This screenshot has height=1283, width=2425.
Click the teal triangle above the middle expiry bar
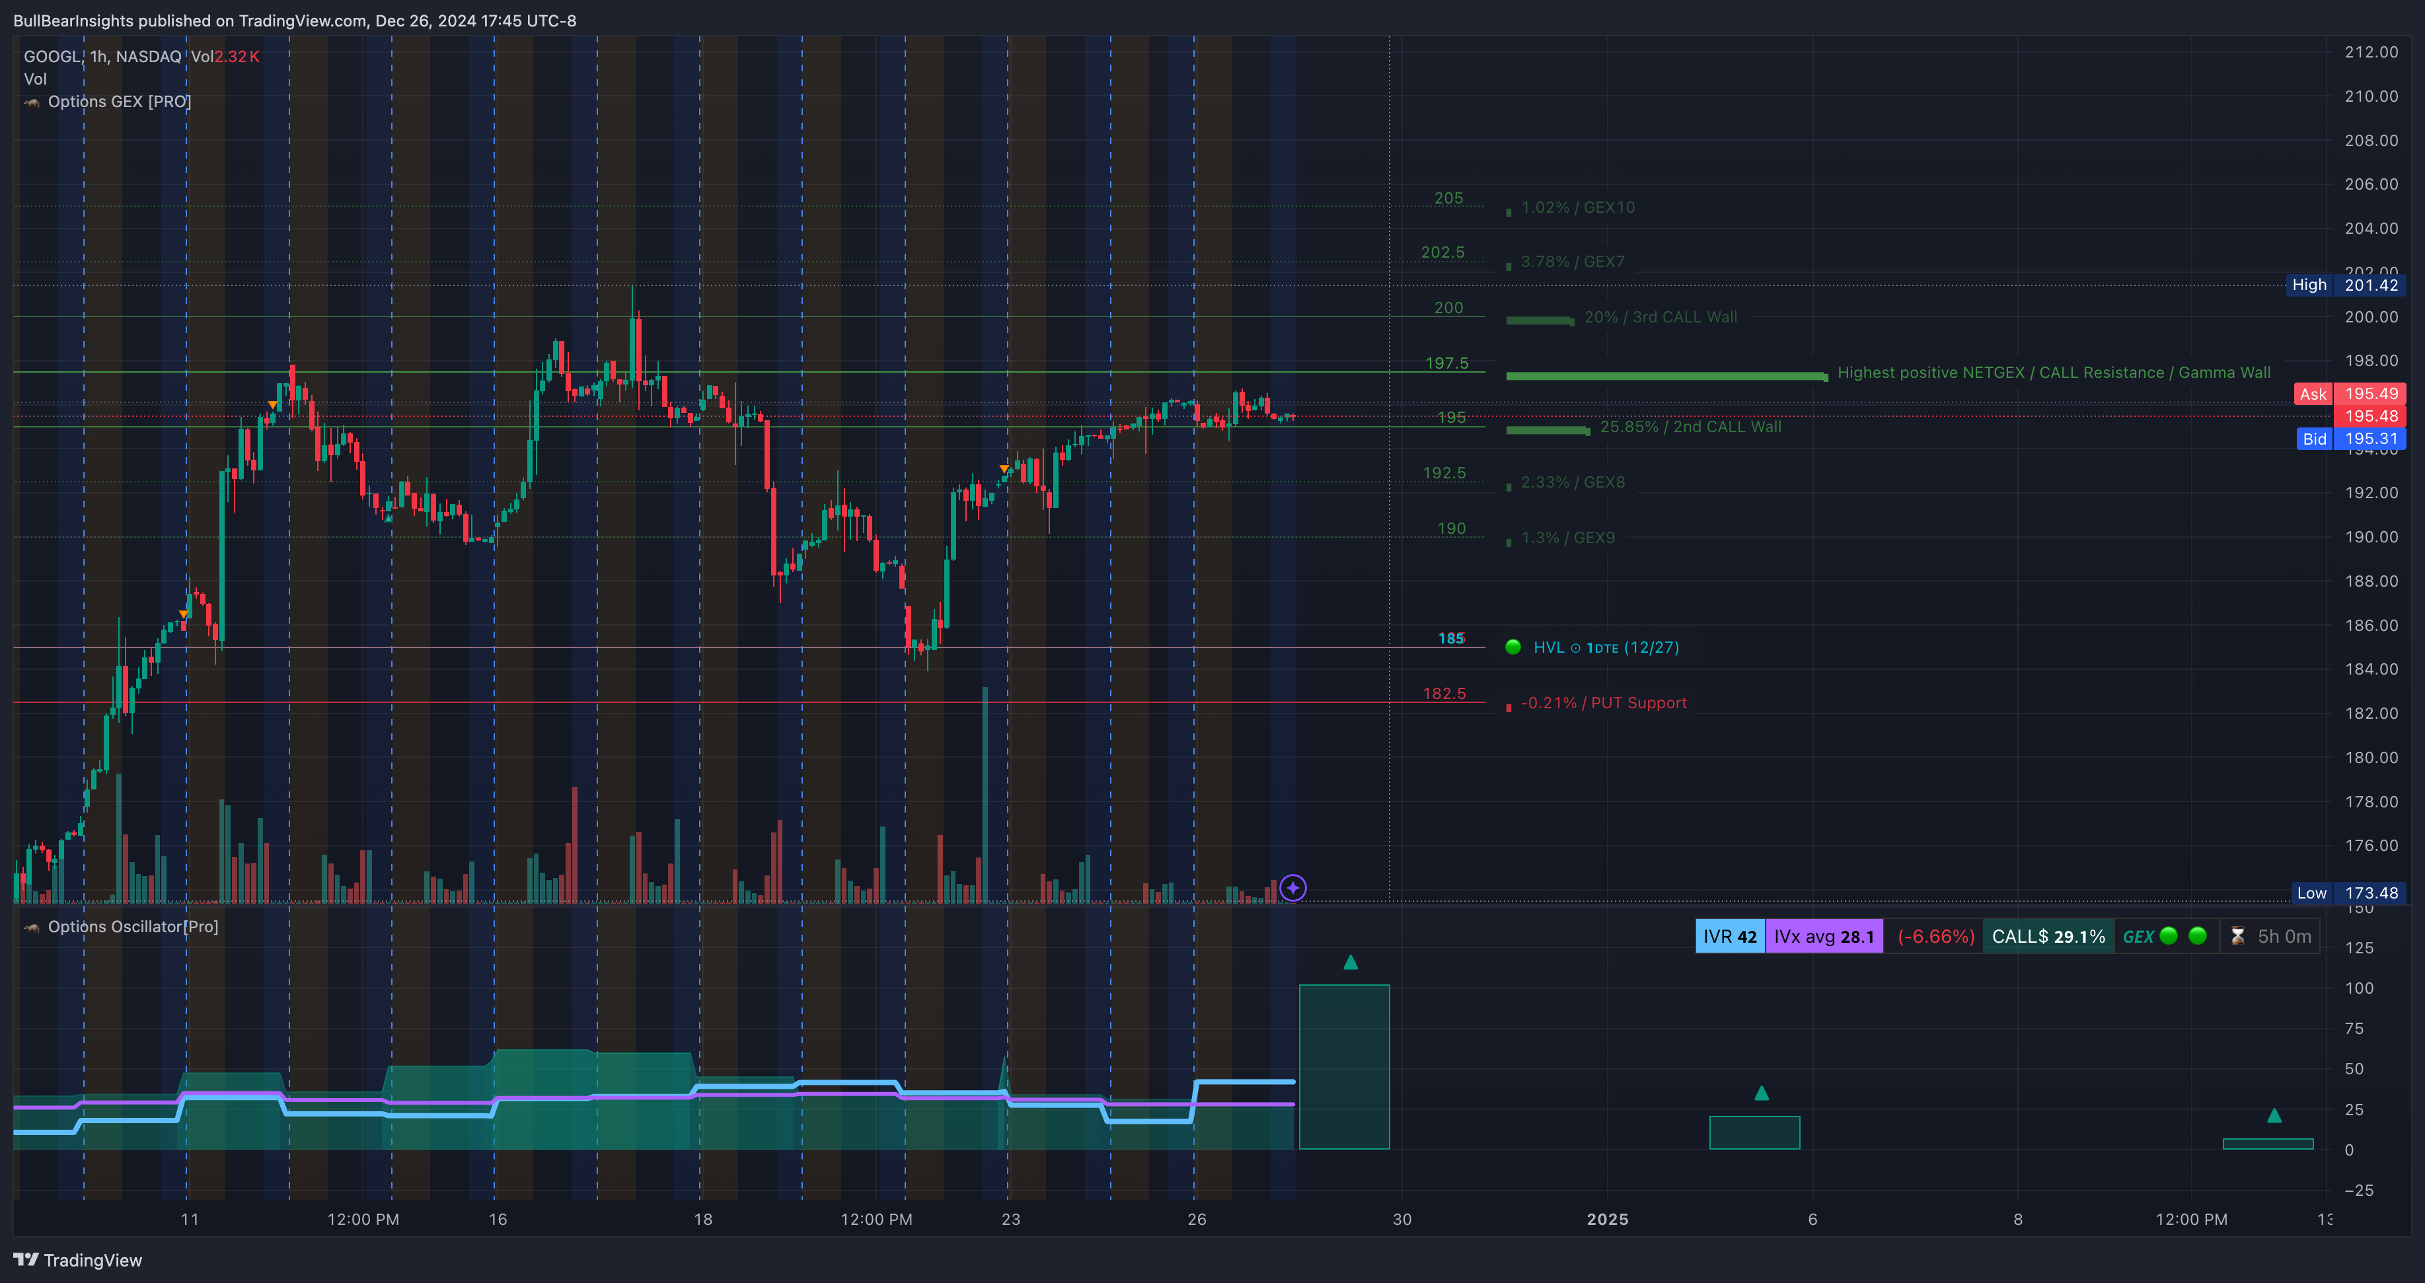click(1762, 1093)
